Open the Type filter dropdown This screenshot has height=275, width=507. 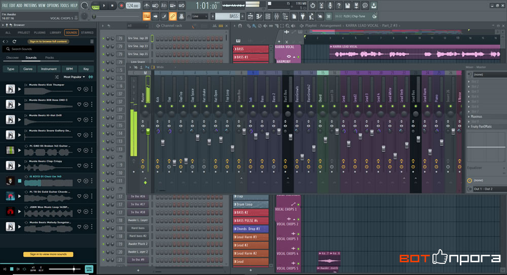[x=11, y=69]
